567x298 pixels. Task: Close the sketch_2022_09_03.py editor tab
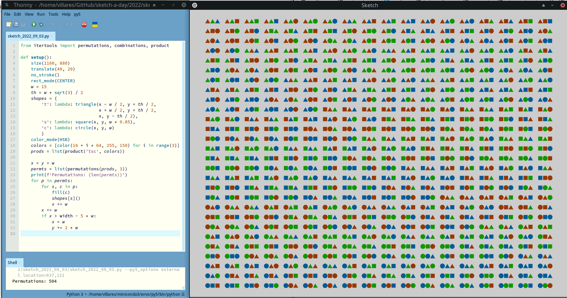(52, 36)
